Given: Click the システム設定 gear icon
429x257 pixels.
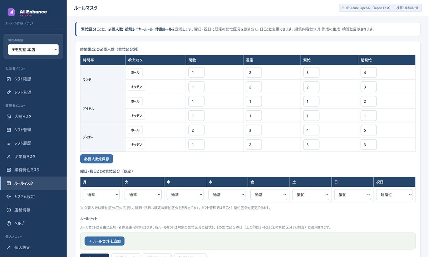Looking at the screenshot, I should pyautogui.click(x=9, y=197).
